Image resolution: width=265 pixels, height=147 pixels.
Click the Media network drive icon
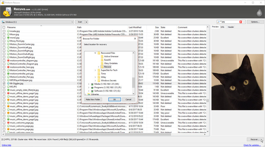pyautogui.click(x=92, y=84)
